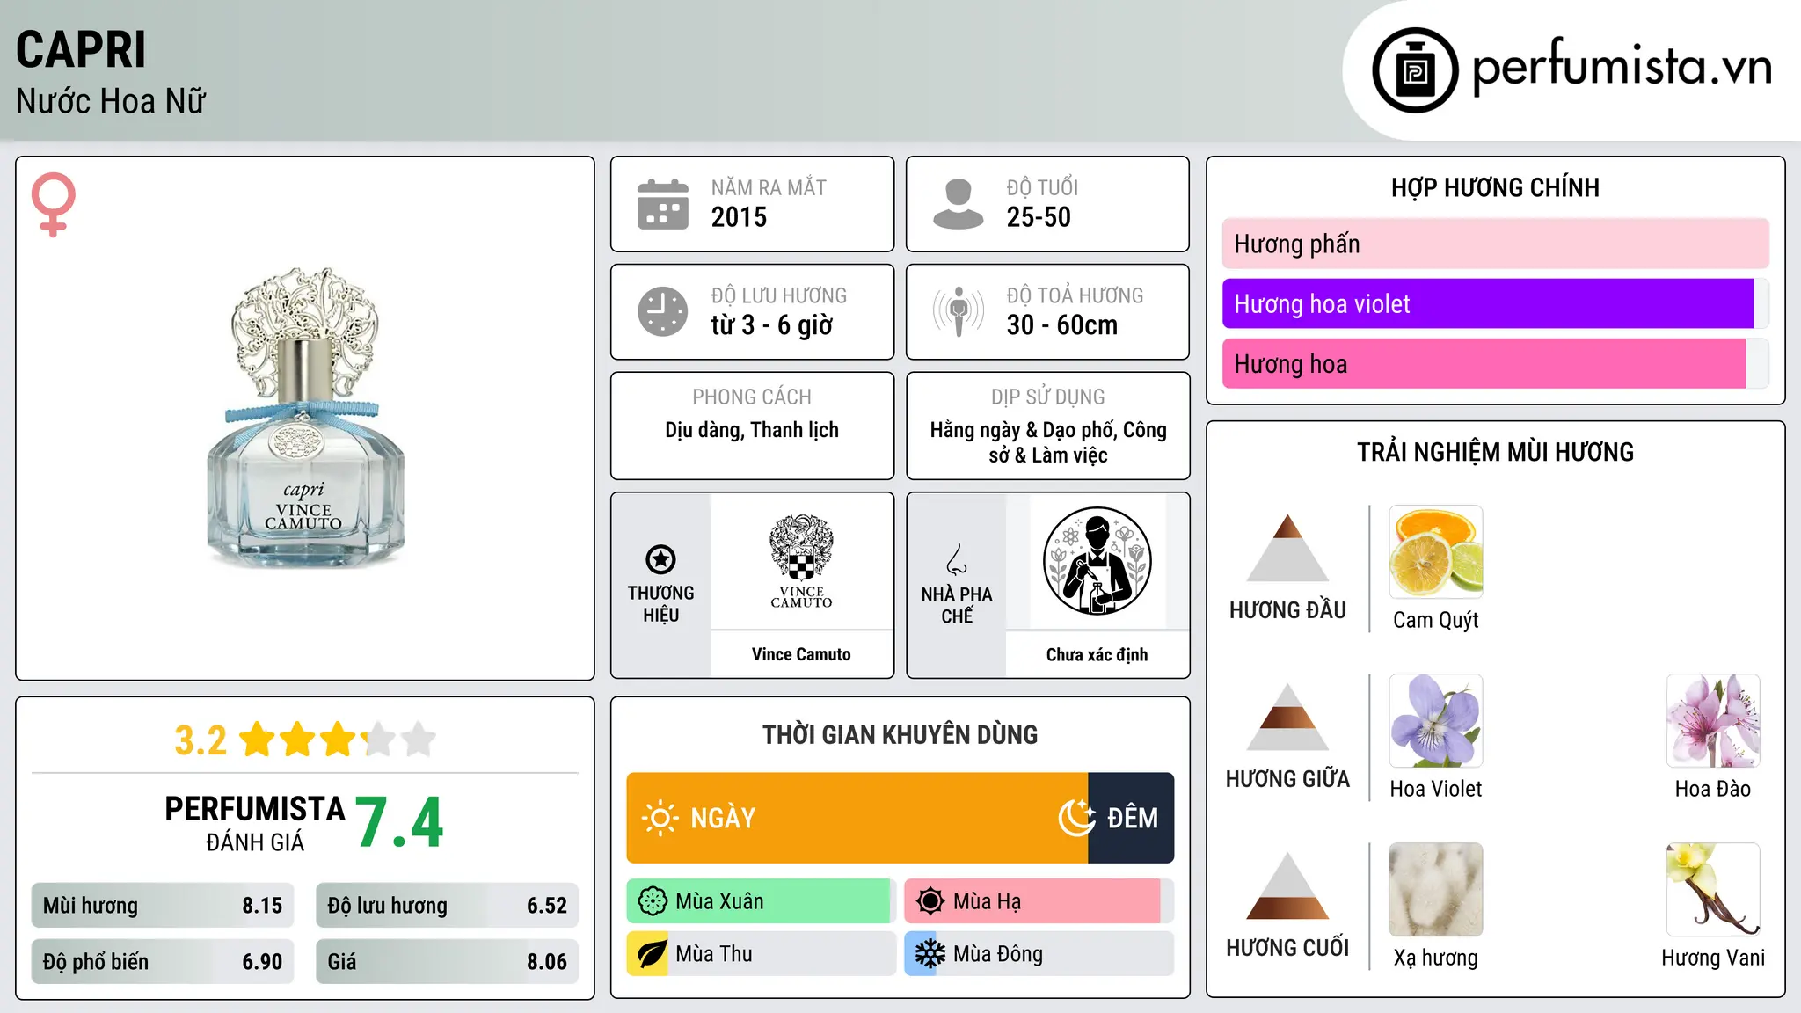Viewport: 1801px width, 1013px height.
Task: Click the PHONG CÁCH heading
Action: click(x=752, y=397)
